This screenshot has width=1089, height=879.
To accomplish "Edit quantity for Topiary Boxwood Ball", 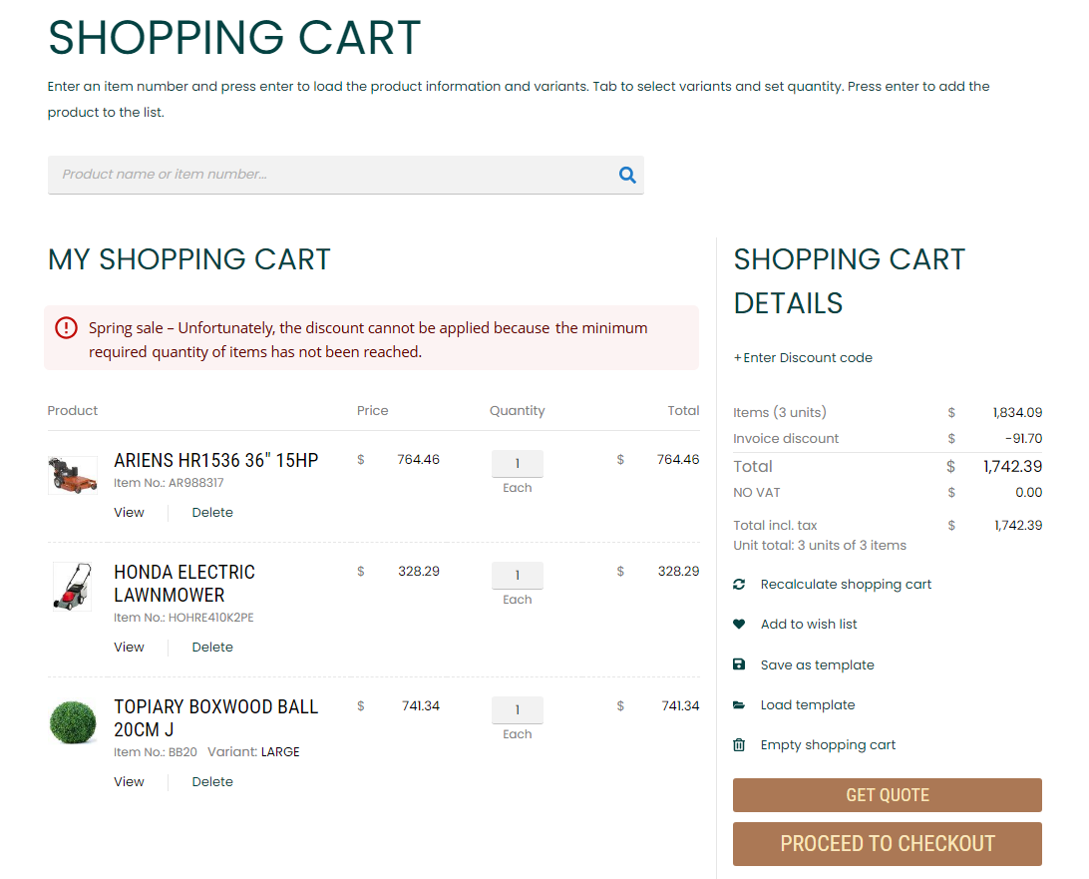I will (x=518, y=710).
